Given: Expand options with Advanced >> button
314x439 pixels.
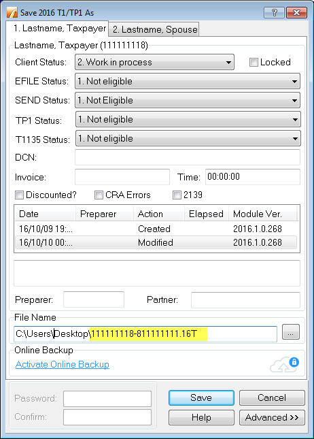Looking at the screenshot, I should coord(272,417).
